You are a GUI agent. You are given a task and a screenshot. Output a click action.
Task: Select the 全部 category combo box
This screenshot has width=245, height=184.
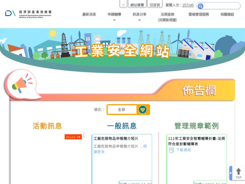128,109
